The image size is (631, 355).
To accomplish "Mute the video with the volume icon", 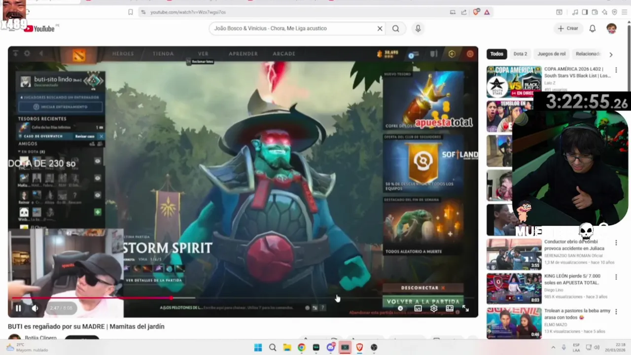I will point(35,308).
